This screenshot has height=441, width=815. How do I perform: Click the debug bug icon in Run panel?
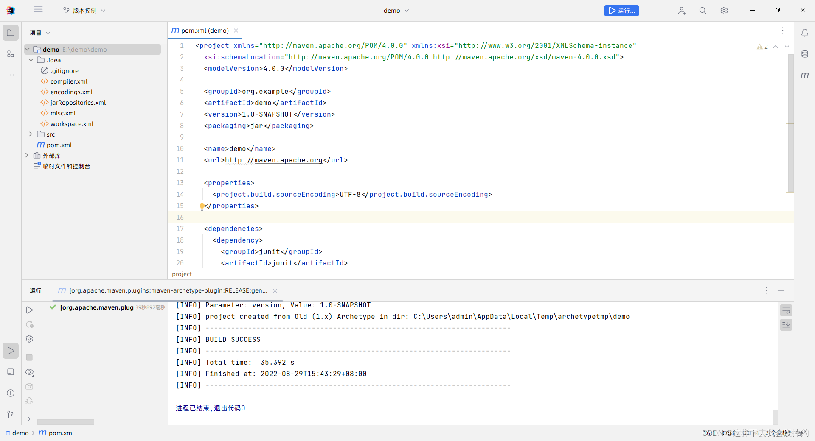click(29, 401)
